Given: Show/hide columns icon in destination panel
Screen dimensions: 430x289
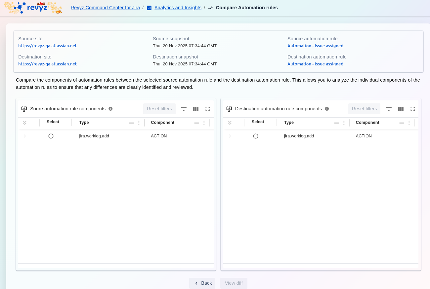Looking at the screenshot, I should (x=401, y=109).
